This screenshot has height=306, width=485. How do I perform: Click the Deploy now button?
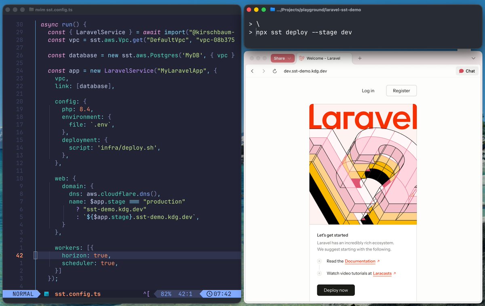pyautogui.click(x=336, y=290)
